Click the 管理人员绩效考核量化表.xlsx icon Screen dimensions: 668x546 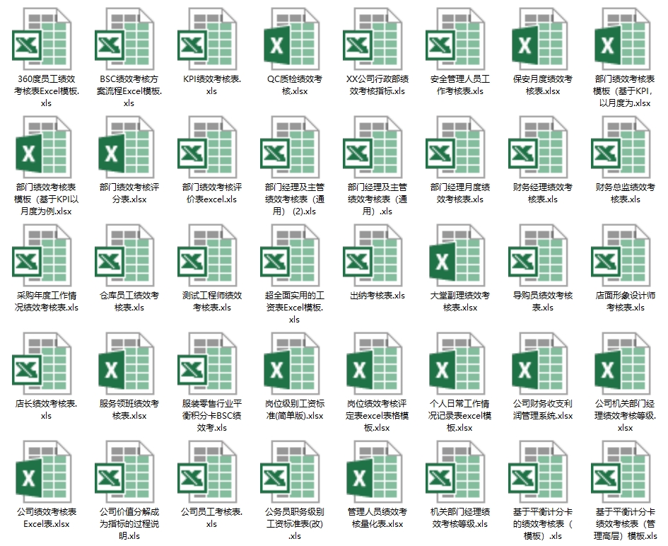click(373, 471)
